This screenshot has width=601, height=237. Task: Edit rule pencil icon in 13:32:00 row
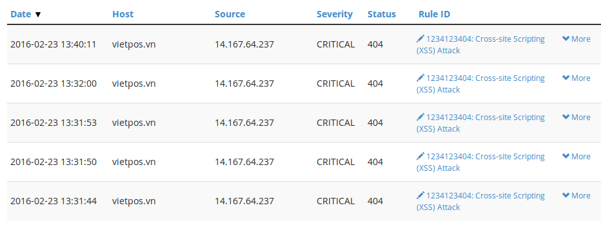coord(420,78)
